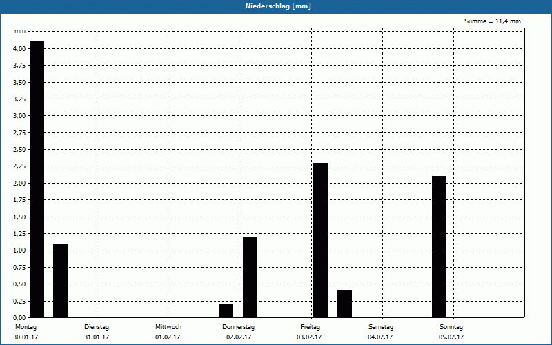The height and width of the screenshot is (345, 552).
Task: Click the date 30.01.17
Action: [26, 337]
